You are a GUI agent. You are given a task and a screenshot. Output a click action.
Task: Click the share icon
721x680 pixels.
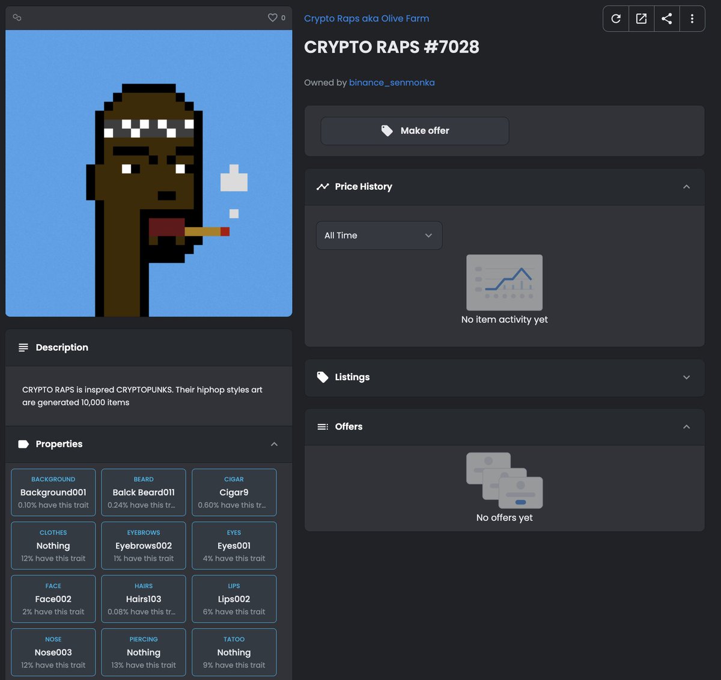[x=666, y=19]
